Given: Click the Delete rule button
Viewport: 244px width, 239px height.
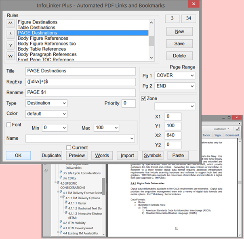Looking at the screenshot, I should (x=179, y=56).
